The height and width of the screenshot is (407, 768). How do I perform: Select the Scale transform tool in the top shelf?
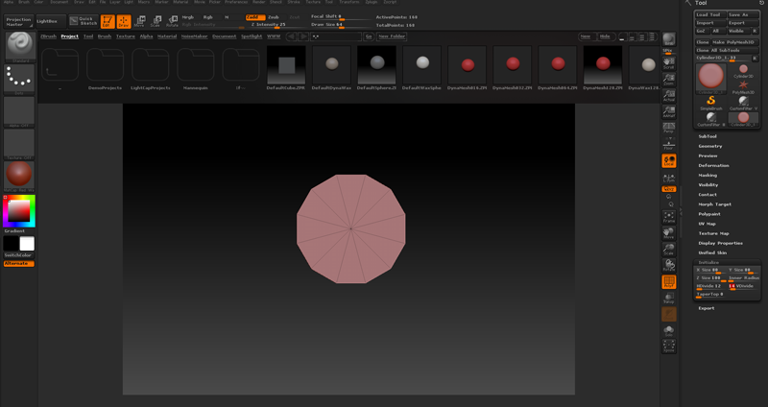[156, 20]
